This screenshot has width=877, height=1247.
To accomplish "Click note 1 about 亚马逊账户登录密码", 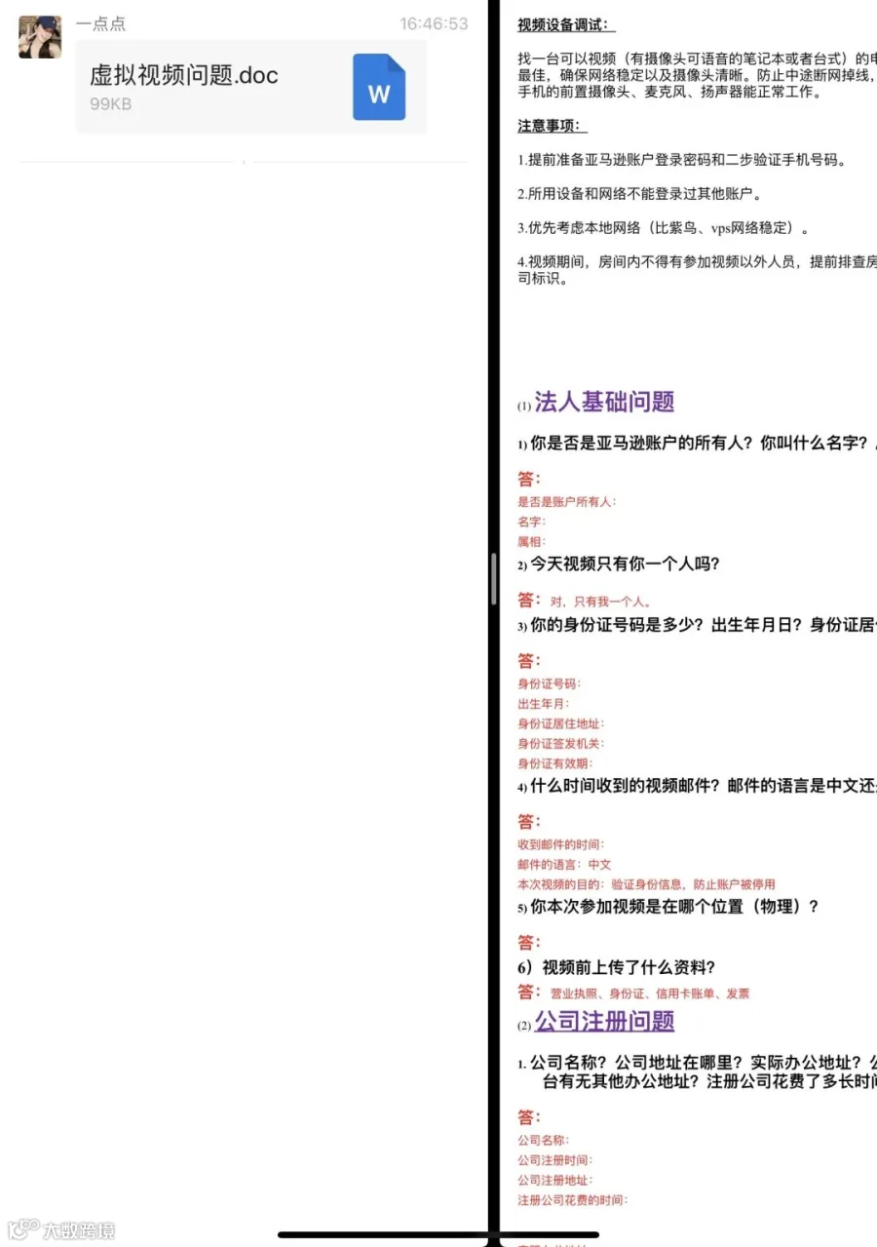I will (x=682, y=160).
